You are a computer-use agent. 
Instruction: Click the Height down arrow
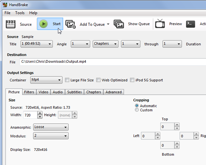click(x=75, y=117)
